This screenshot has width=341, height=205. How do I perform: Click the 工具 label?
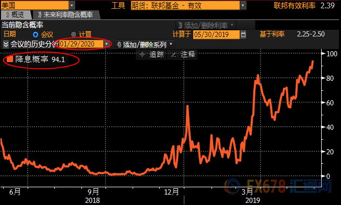tap(118, 6)
